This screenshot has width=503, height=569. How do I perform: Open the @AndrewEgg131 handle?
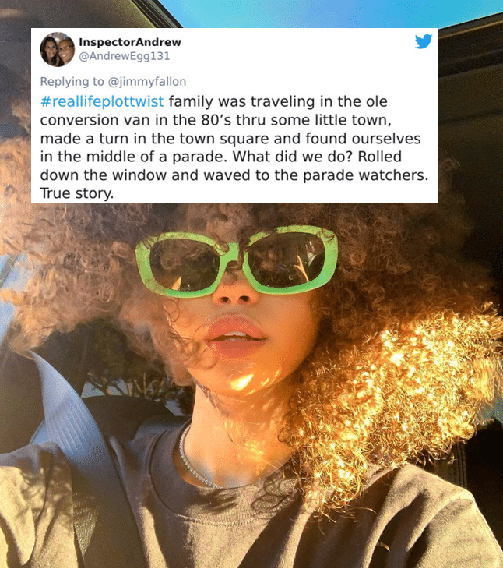[124, 56]
